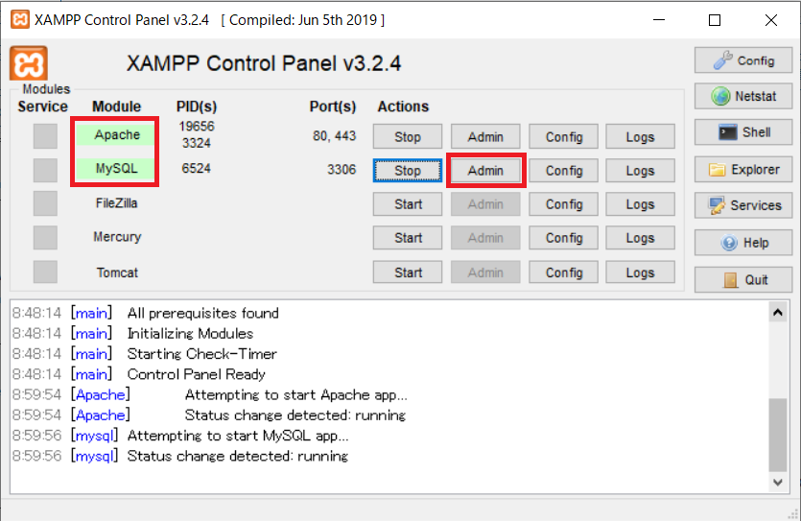Viewport: 801px width, 521px height.
Task: Click log line 'Attempting to start Apache app...'
Action: tap(295, 395)
